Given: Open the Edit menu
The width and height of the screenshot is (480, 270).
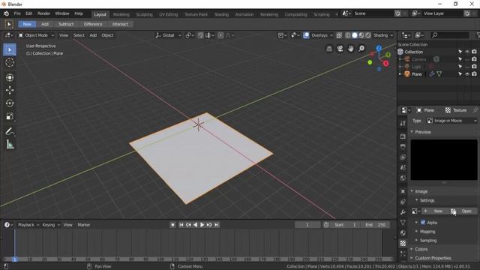Looking at the screenshot, I should point(28,13).
